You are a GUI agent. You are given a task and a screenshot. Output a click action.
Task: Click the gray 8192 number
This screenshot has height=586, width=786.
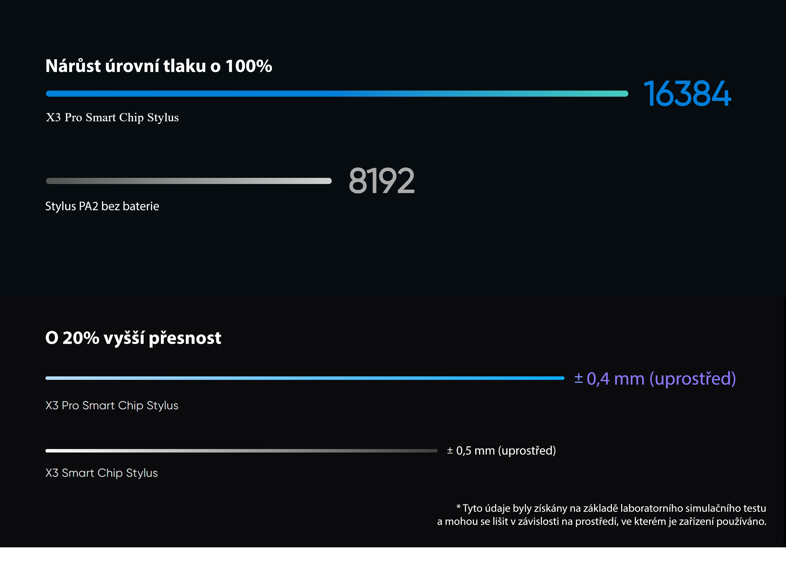click(x=381, y=180)
